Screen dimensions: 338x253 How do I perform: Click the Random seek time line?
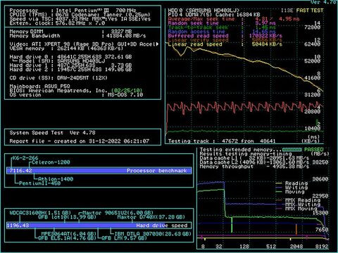(222, 23)
